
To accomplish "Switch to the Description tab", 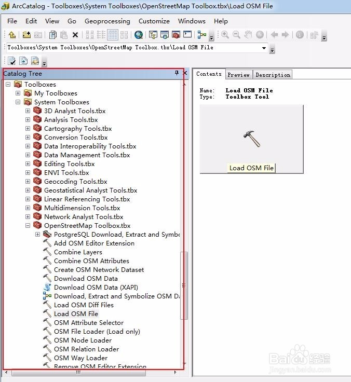I will click(x=273, y=75).
